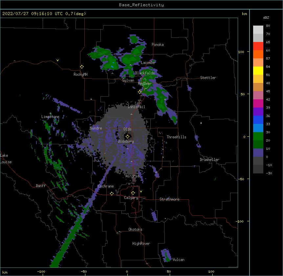
Task: Click the ThreeHills town label
Action: [x=176, y=137]
